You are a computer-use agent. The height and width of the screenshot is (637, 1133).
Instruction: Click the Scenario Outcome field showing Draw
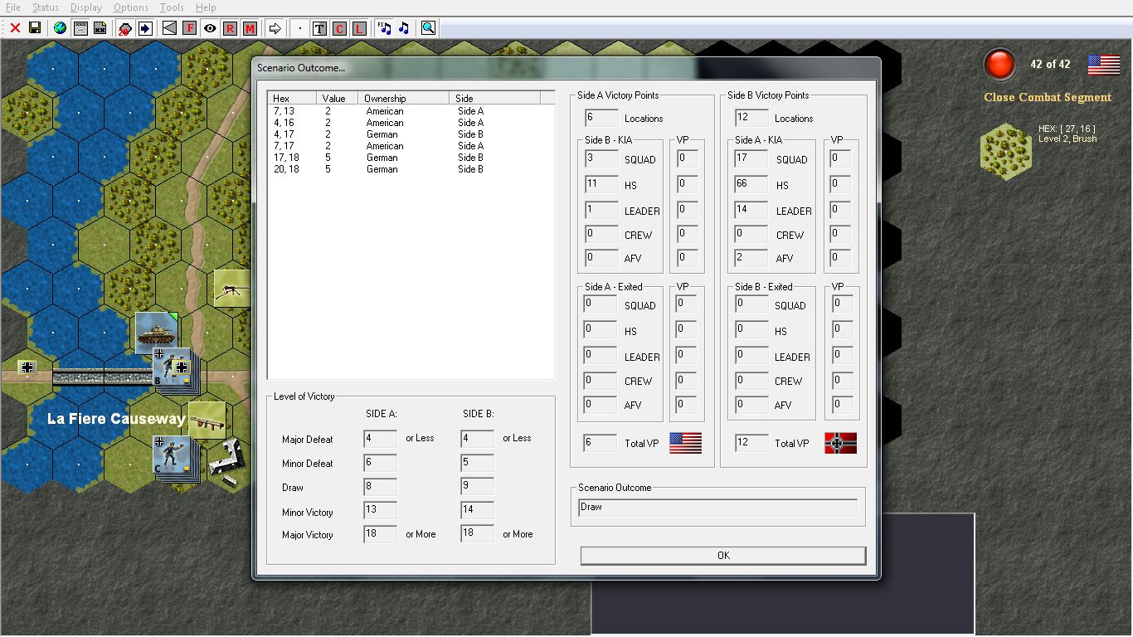click(717, 508)
